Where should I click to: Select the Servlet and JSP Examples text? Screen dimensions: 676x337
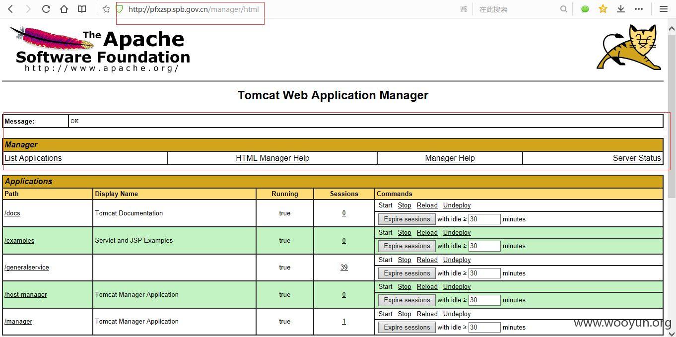click(x=134, y=240)
